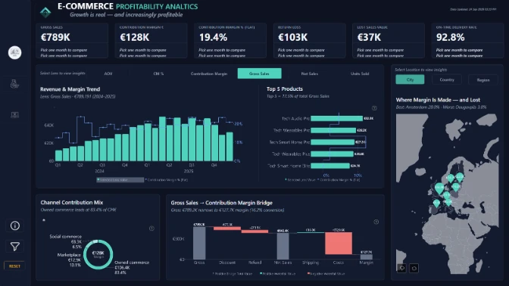
Task: Select the CM % lens tab
Action: click(158, 73)
